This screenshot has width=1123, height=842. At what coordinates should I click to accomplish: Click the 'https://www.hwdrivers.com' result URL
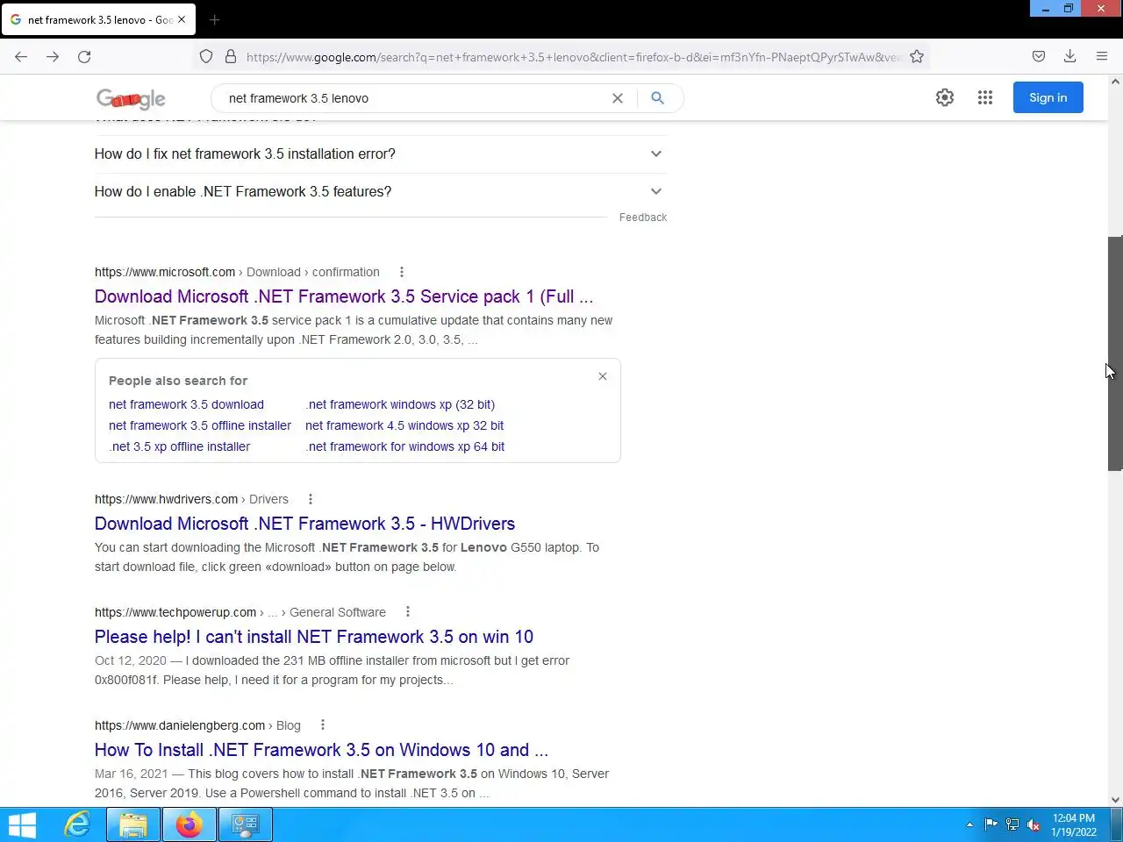[x=167, y=499]
